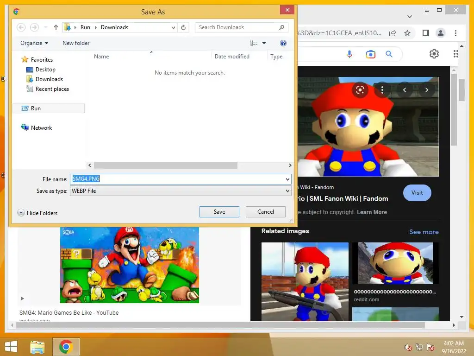Click the Visit button
This screenshot has height=356, width=474.
click(417, 193)
